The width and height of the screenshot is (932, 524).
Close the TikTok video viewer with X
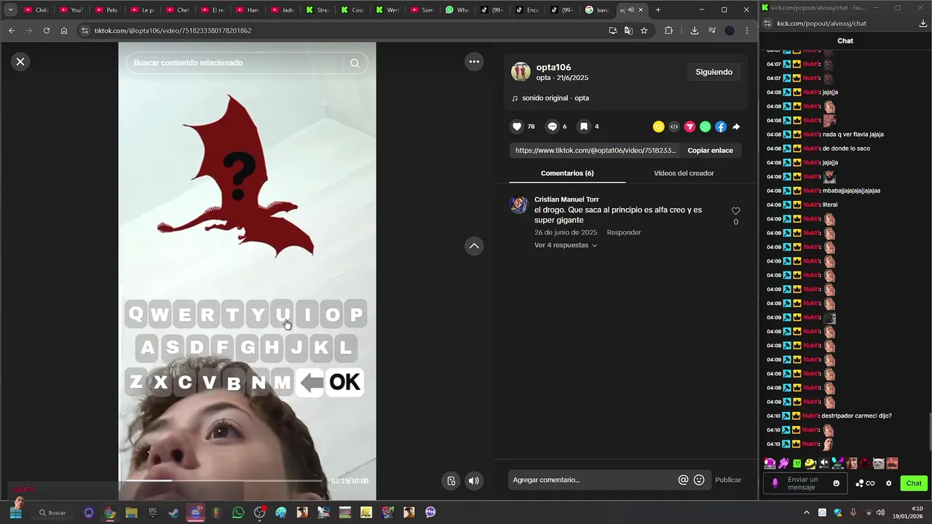[x=20, y=62]
